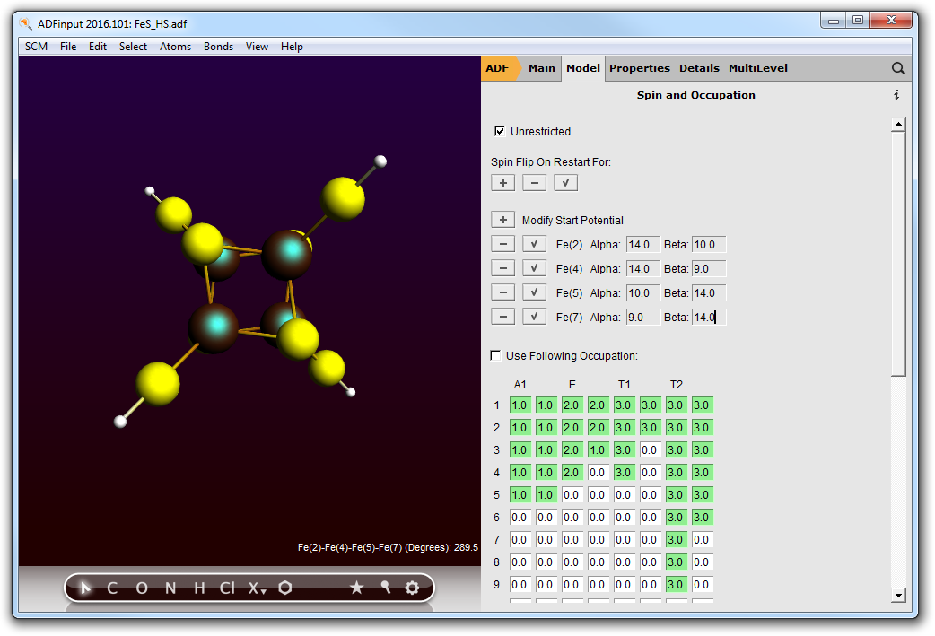
Task: Click the magnifier structure search tool
Action: pyautogui.click(x=385, y=588)
